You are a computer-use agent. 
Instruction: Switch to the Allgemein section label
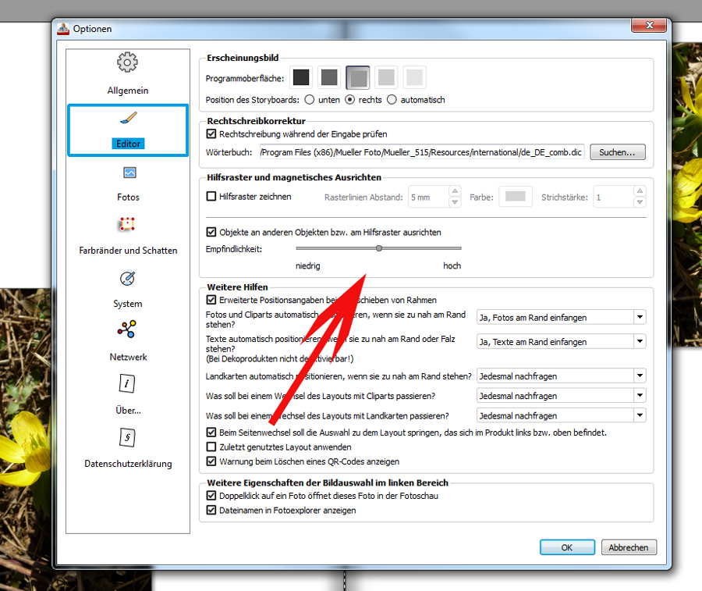click(x=128, y=91)
